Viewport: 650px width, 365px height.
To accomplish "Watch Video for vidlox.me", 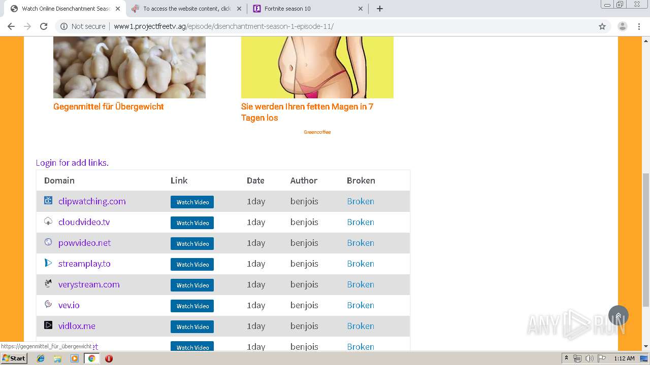I will click(192, 326).
